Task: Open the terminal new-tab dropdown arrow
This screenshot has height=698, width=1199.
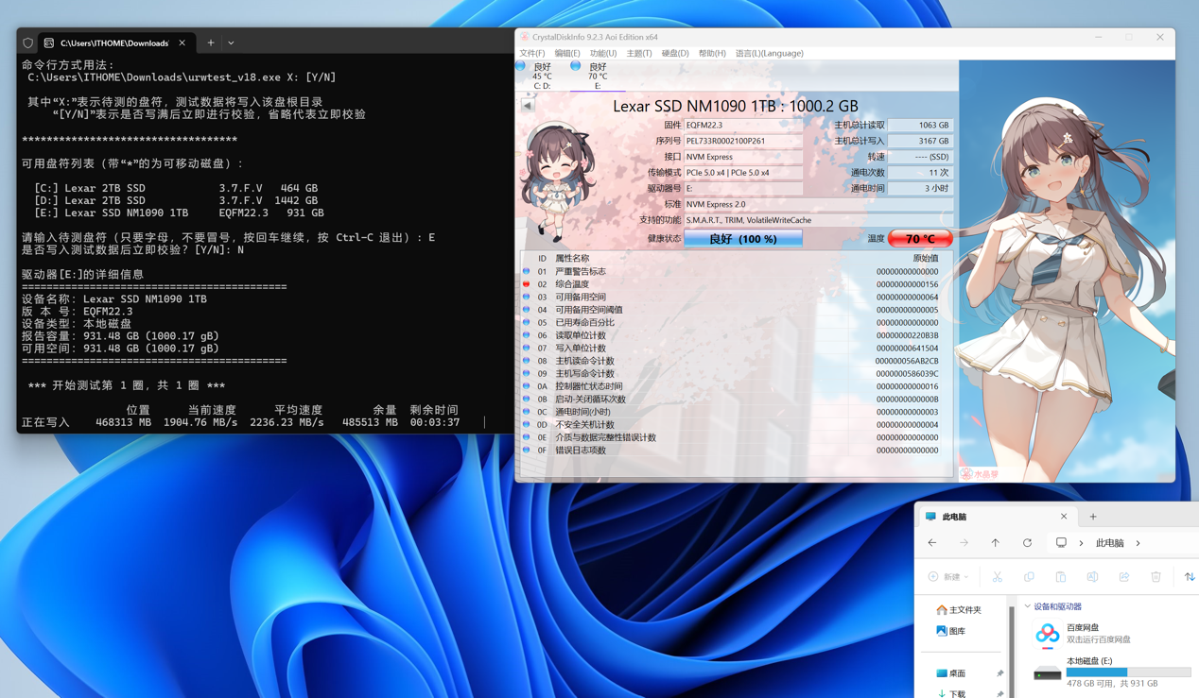Action: (x=231, y=43)
